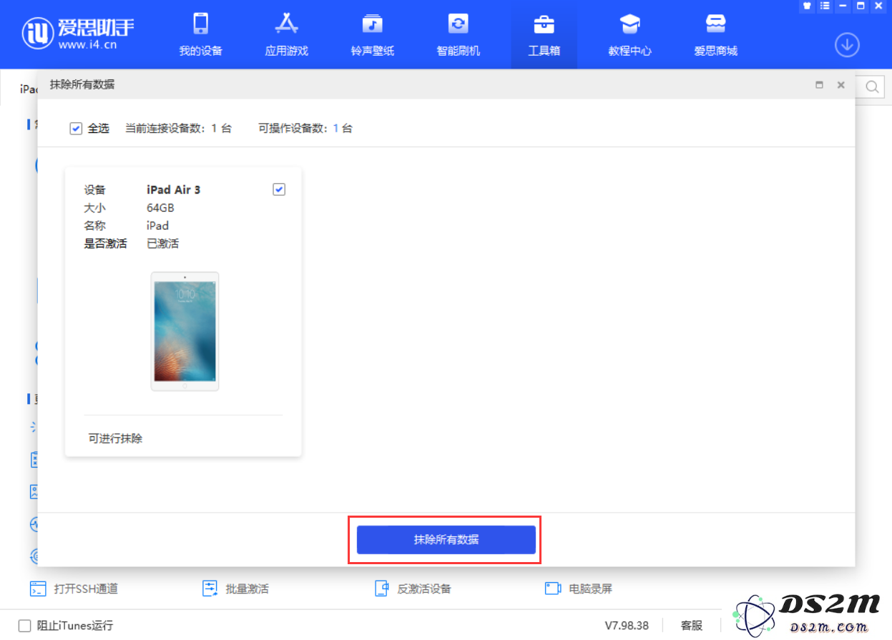Screen dimensions: 892x640
Task: Open the 教程中心 tab
Action: pyautogui.click(x=629, y=34)
